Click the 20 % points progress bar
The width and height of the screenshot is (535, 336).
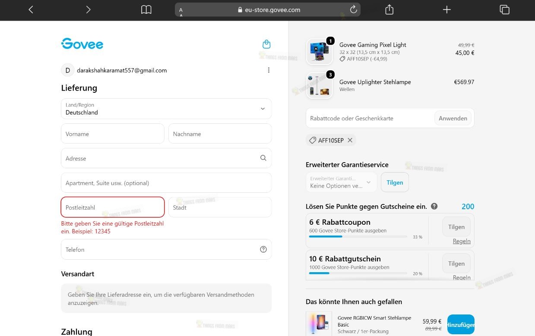[358, 273]
